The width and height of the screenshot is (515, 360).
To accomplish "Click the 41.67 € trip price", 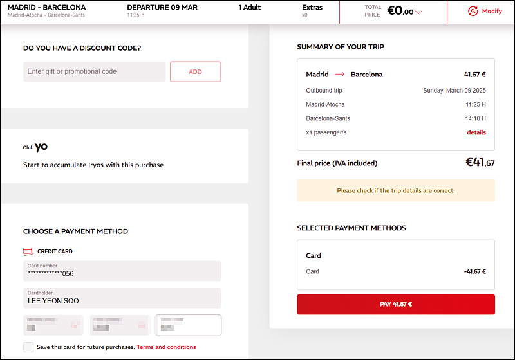I will tap(475, 75).
